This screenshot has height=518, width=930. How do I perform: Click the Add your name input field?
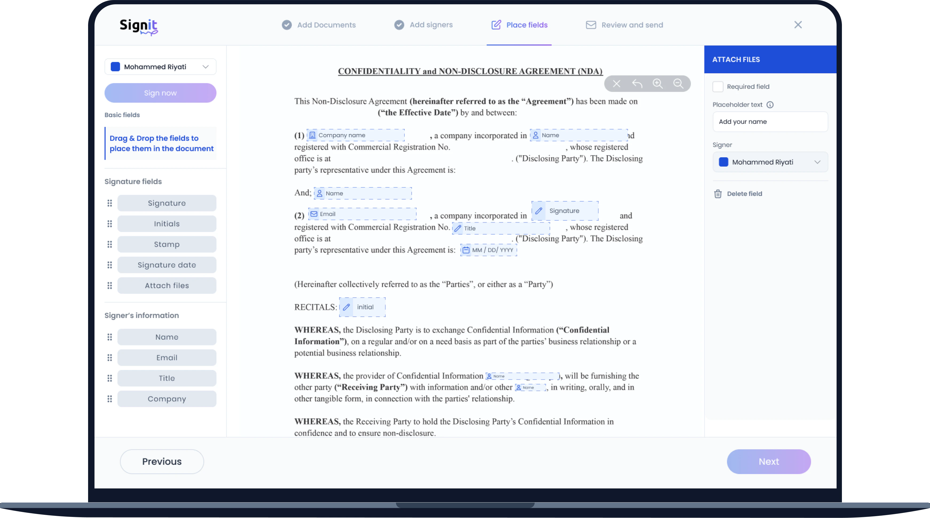770,122
